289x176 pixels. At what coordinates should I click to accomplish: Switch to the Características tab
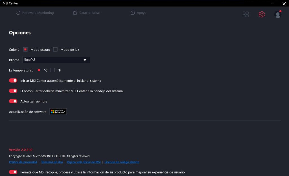(87, 13)
